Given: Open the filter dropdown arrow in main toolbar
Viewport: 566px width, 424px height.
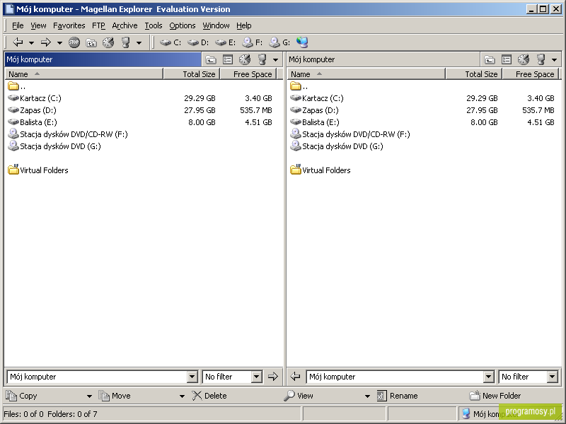Looking at the screenshot, I should pos(139,43).
